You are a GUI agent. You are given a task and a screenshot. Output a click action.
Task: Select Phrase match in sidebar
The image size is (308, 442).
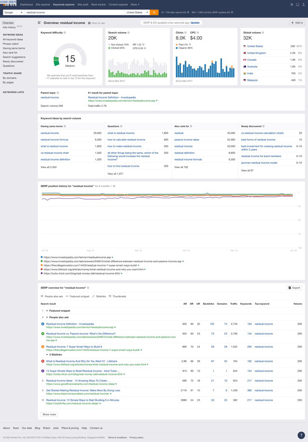click(x=11, y=44)
